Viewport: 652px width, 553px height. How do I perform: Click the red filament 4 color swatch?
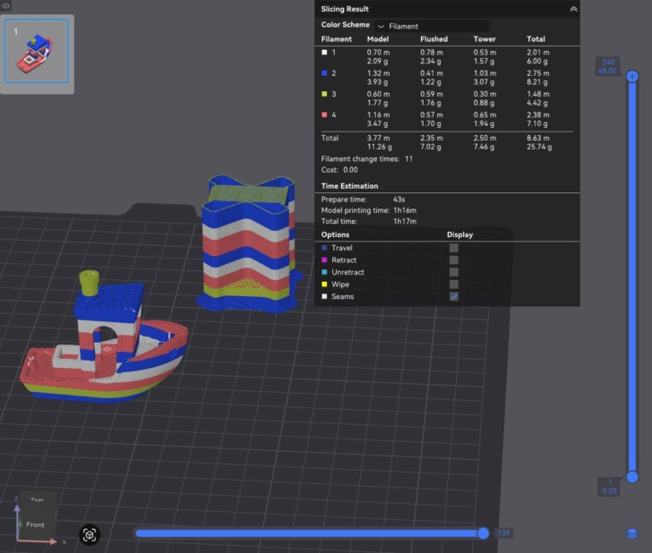324,115
